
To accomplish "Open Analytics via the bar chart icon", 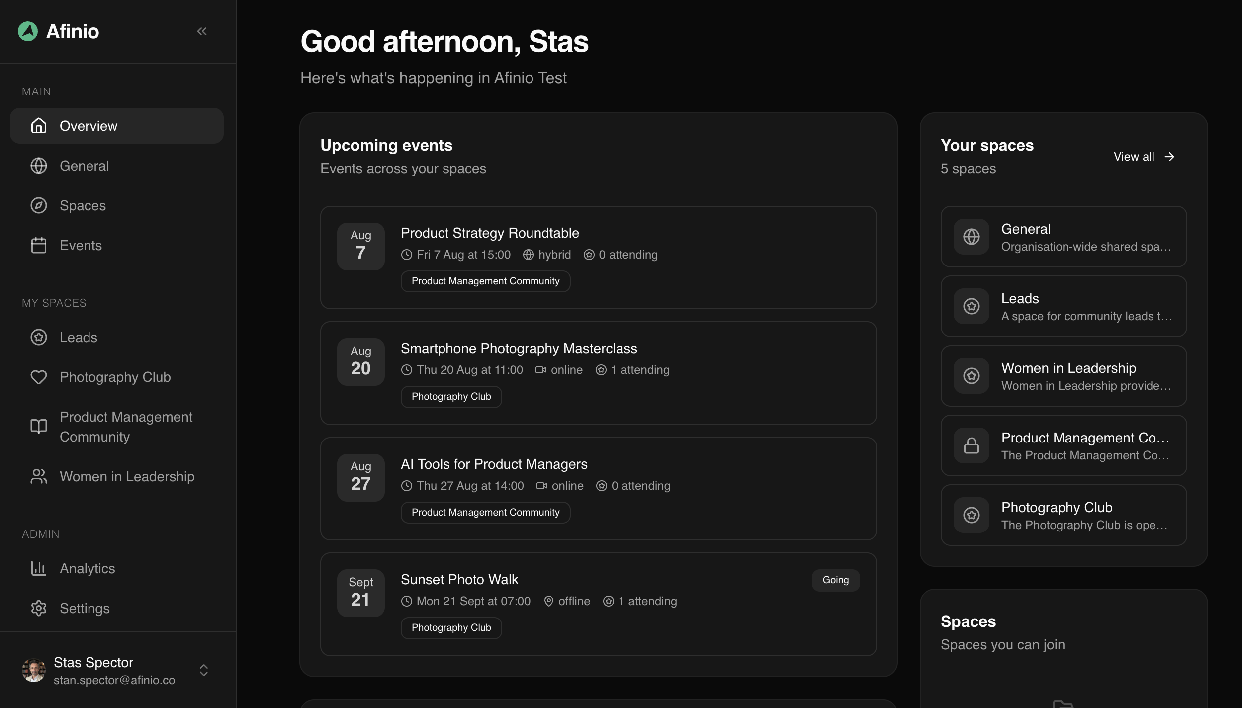I will point(39,569).
